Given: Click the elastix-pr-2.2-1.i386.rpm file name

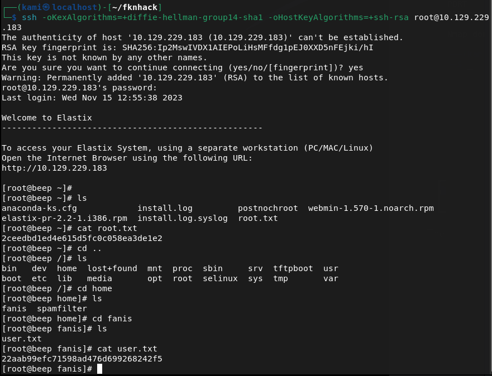Looking at the screenshot, I should (x=64, y=218).
